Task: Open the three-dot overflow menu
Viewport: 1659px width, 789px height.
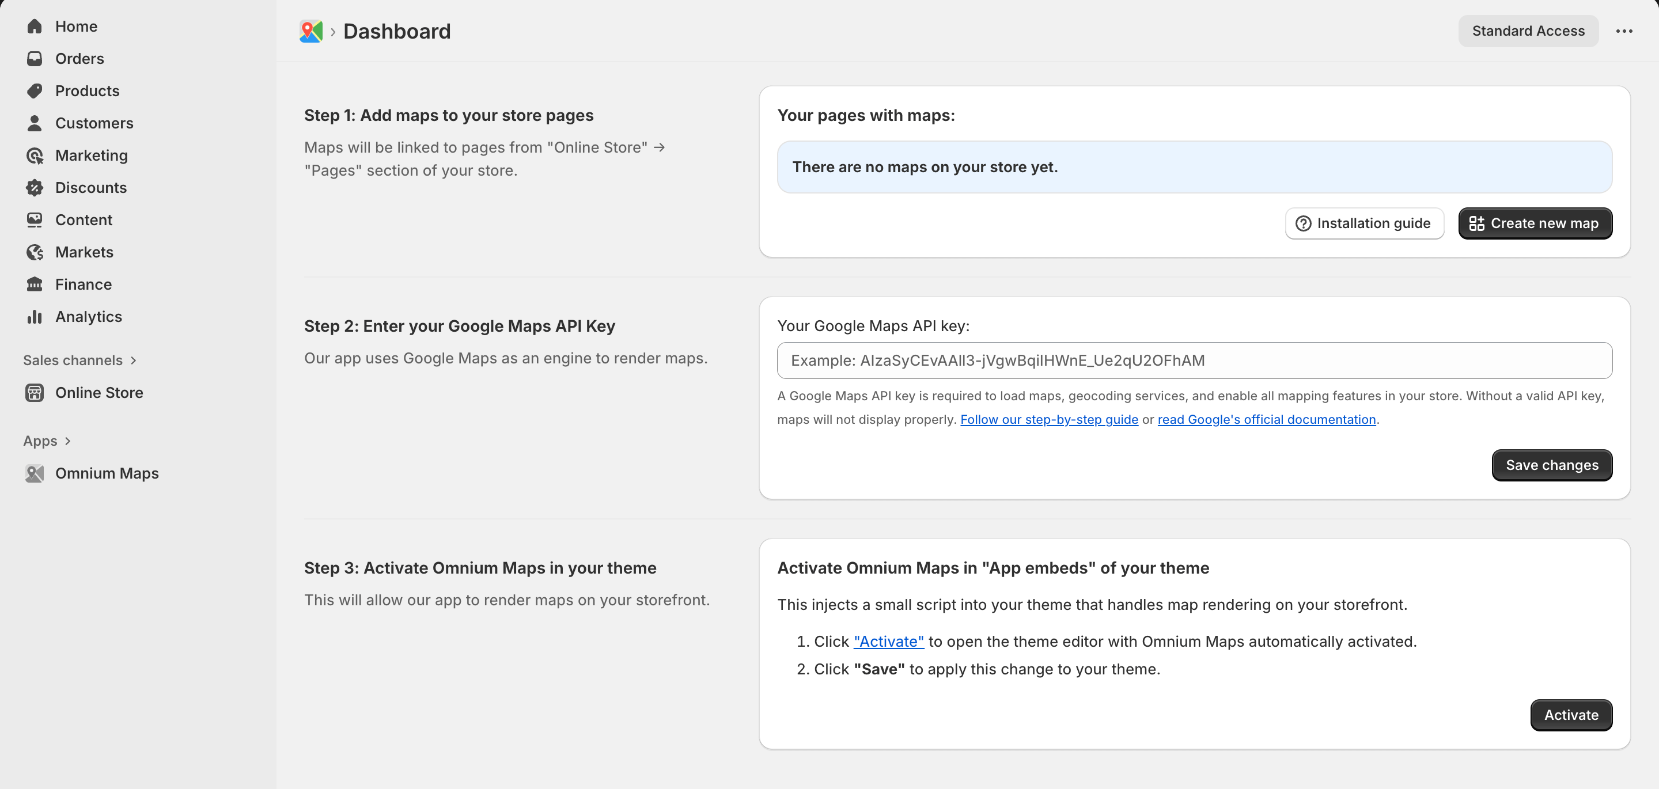Action: 1626,31
